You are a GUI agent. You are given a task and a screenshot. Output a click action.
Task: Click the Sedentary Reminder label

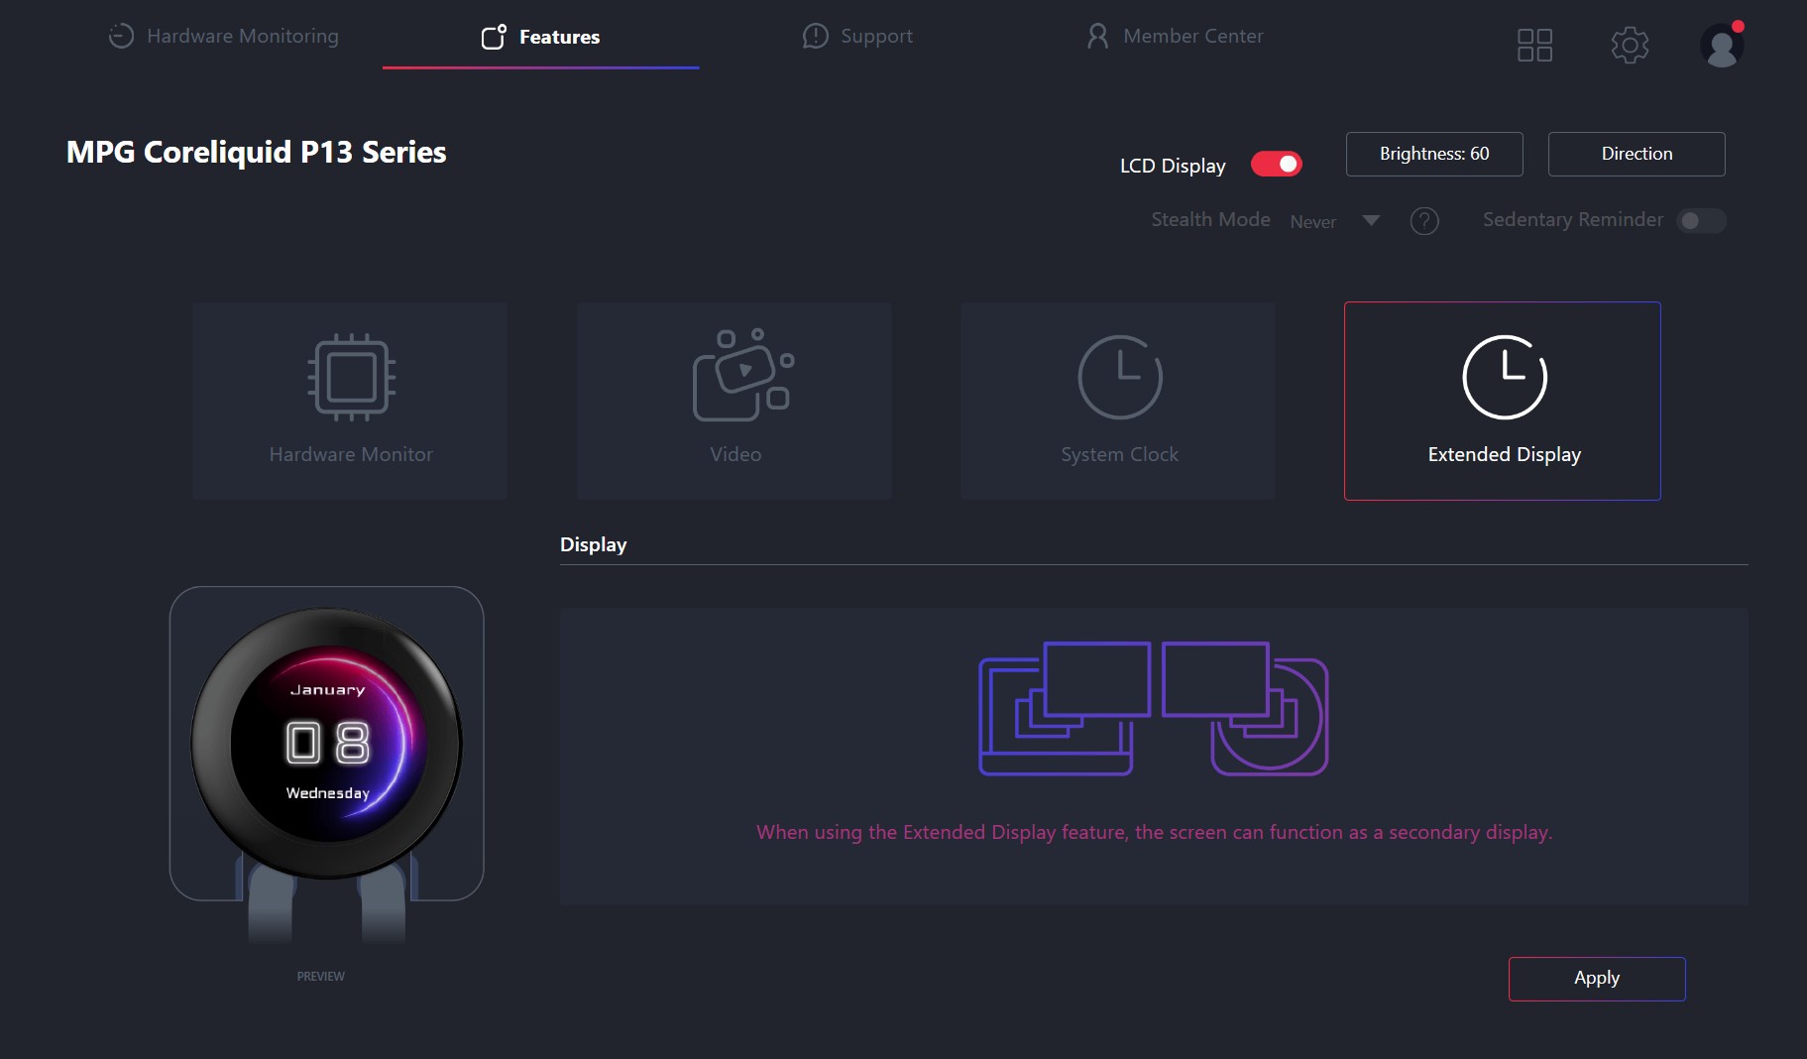1573,219
